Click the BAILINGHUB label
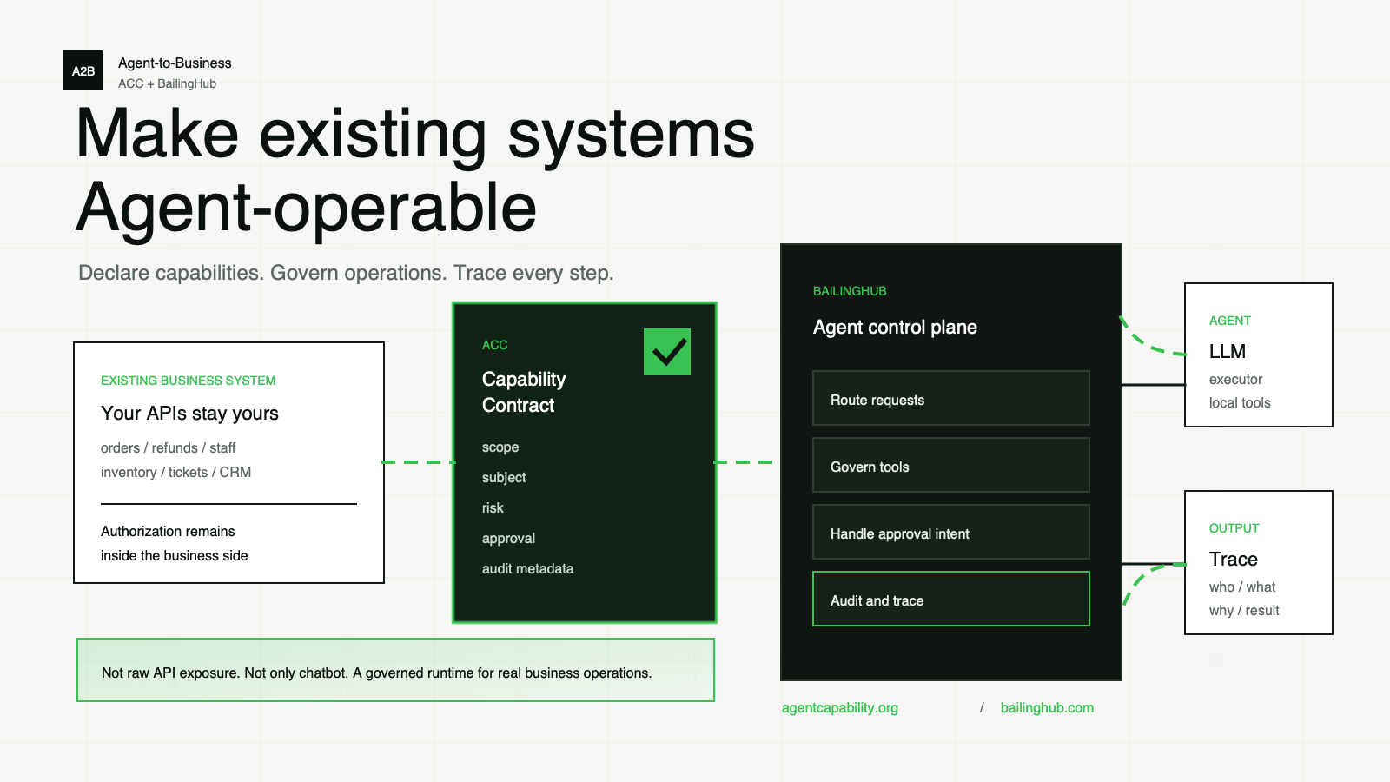Viewport: 1390px width, 782px height. [x=850, y=291]
